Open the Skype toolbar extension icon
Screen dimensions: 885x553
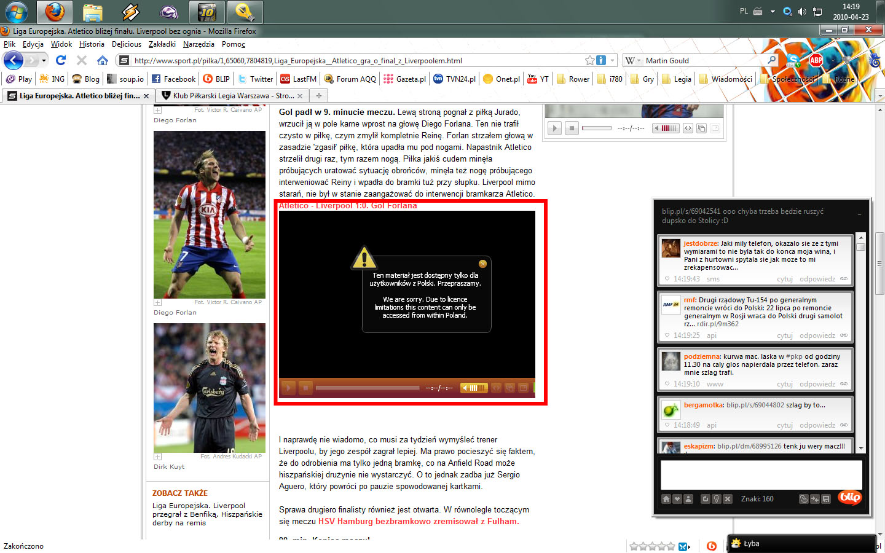pos(793,60)
